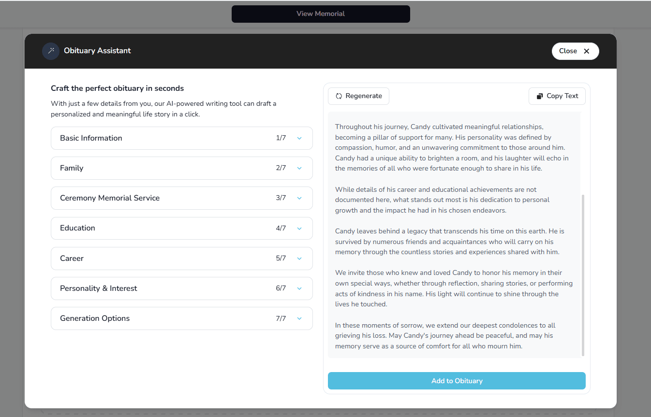Copy the obituary using Copy Text
The image size is (651, 417).
[x=557, y=96]
